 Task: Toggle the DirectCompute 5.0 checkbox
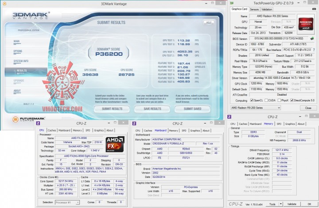(x=292, y=100)
